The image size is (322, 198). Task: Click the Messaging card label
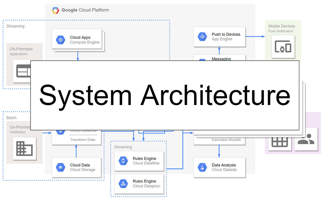pos(221,59)
